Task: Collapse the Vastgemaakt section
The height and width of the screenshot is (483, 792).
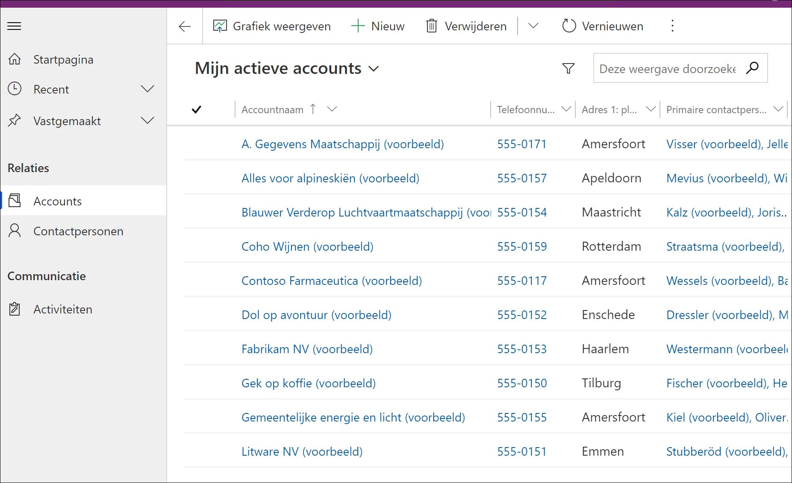Action: pyautogui.click(x=147, y=120)
